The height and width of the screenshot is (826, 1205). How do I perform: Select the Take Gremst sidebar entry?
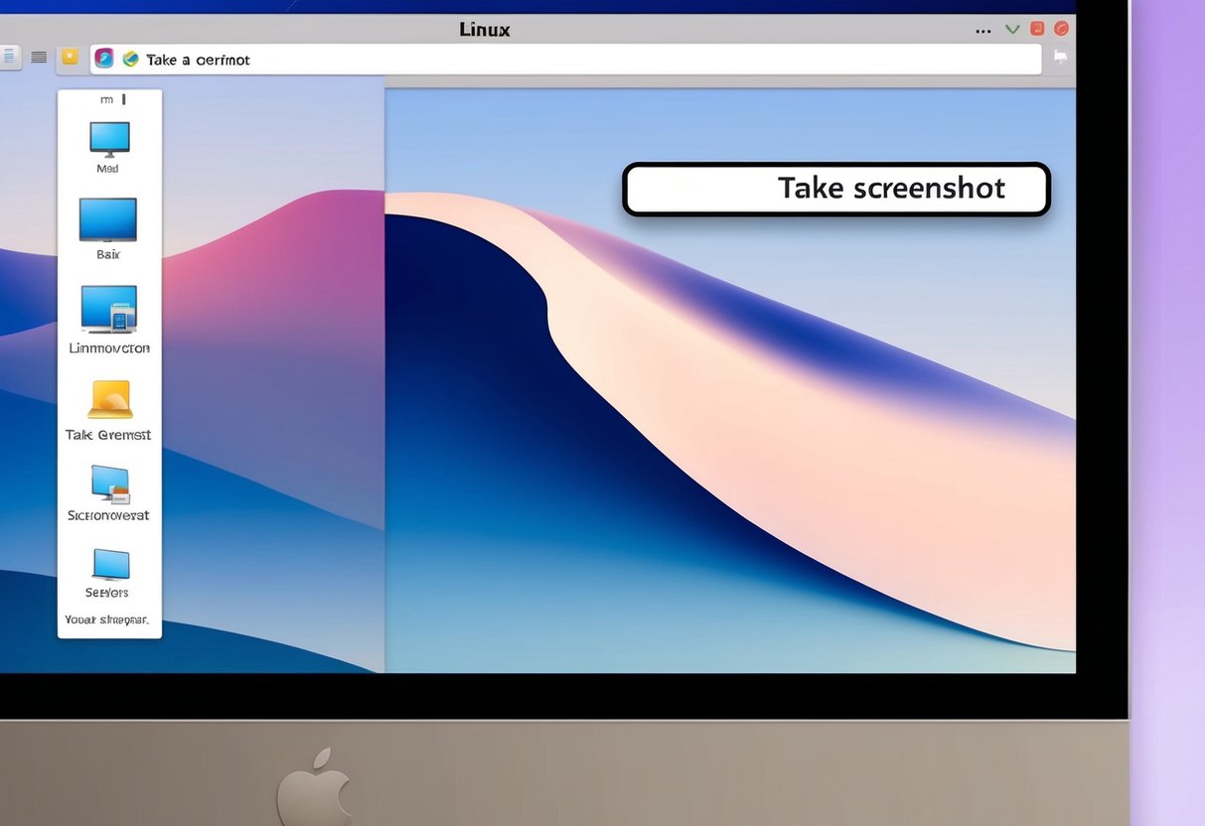(x=108, y=434)
